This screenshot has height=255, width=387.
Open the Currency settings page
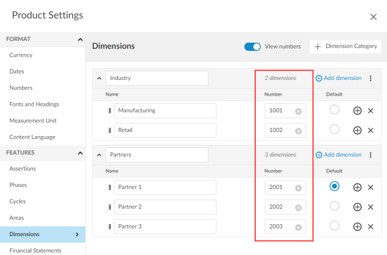click(x=21, y=55)
